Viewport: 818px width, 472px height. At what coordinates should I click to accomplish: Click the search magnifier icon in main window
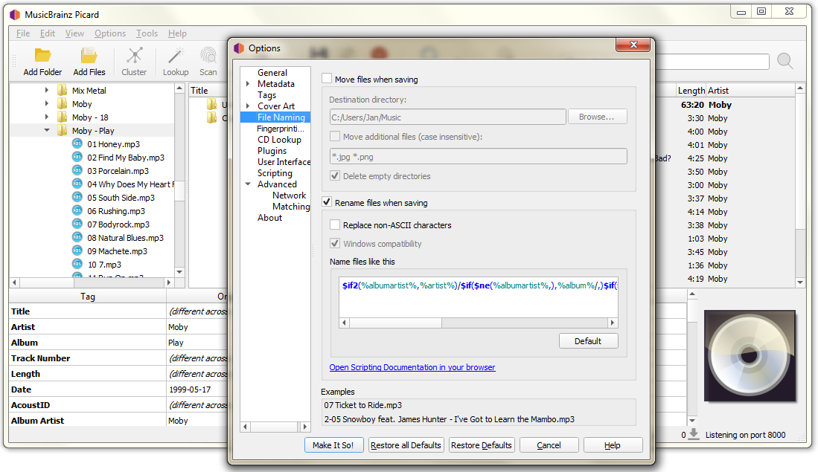click(785, 62)
